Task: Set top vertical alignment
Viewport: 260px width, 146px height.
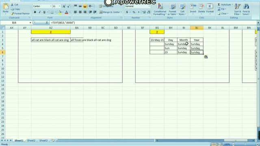Action: pyautogui.click(x=76, y=6)
